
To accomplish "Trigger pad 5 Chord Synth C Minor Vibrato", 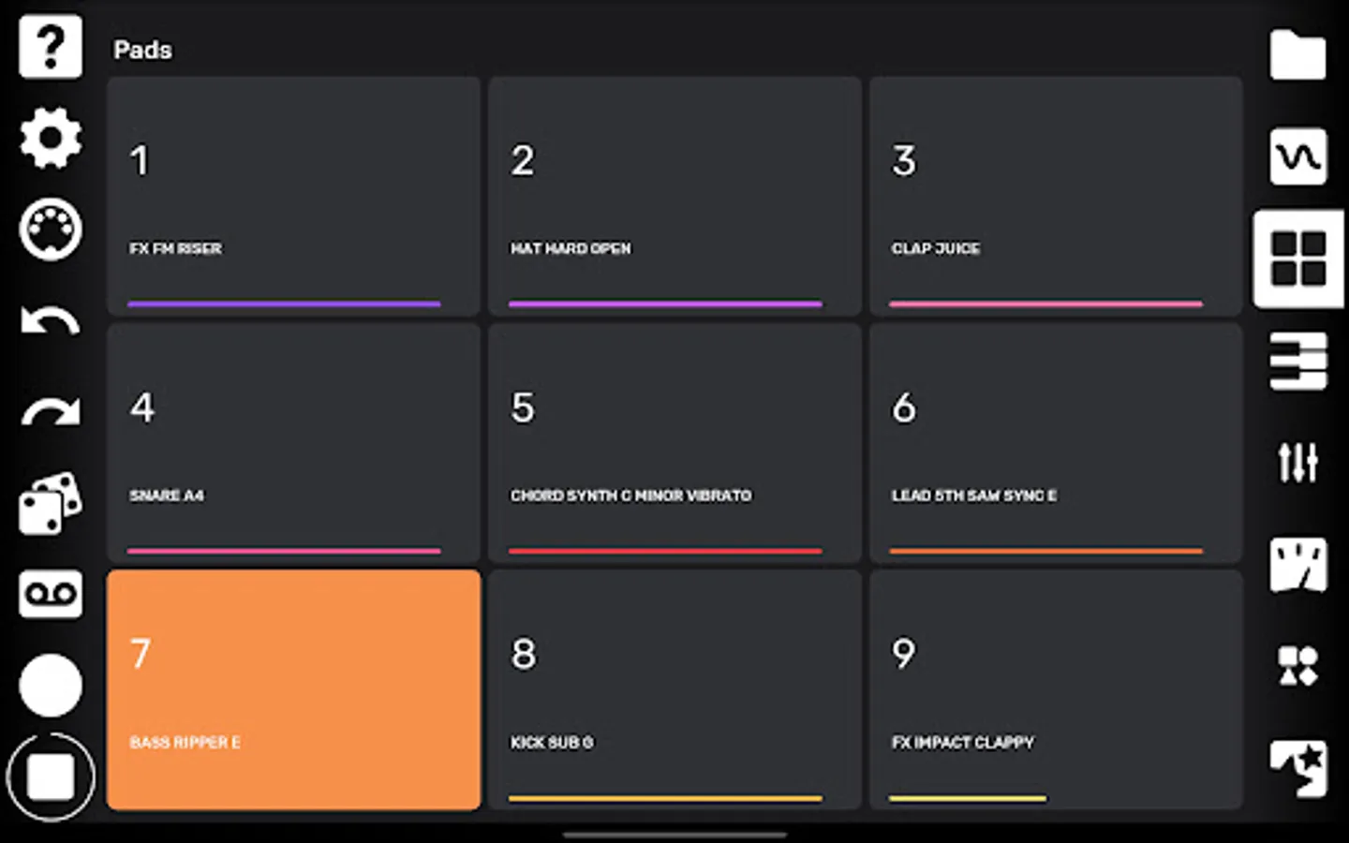I will coord(674,443).
